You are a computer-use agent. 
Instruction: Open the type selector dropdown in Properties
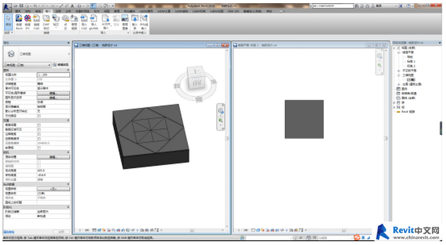click(x=69, y=54)
